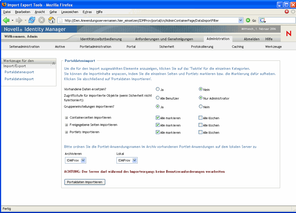Switch to Anforderungen und Genehmigungen tab
Screen dimensions: 296x213
164,39
